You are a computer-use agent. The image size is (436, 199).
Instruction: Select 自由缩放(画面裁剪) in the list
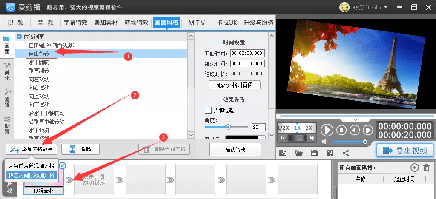[52, 45]
